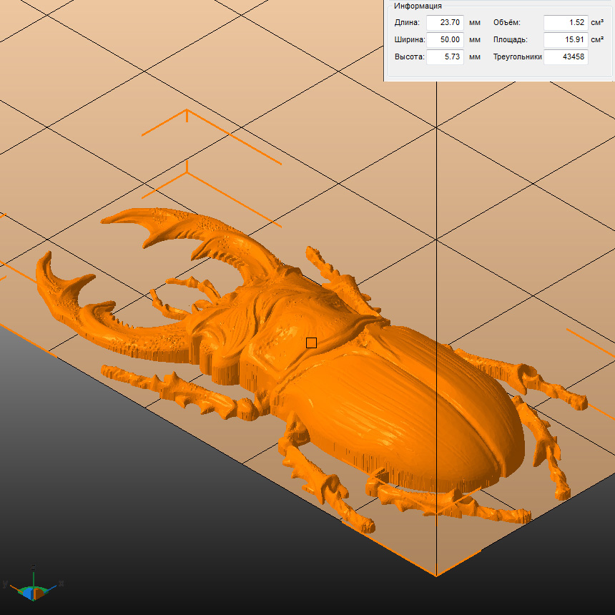Click the Объём (volume) value field

(x=565, y=23)
